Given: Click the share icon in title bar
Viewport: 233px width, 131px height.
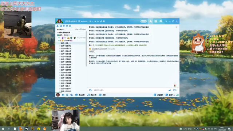Looking at the screenshot, I should click(x=101, y=21).
